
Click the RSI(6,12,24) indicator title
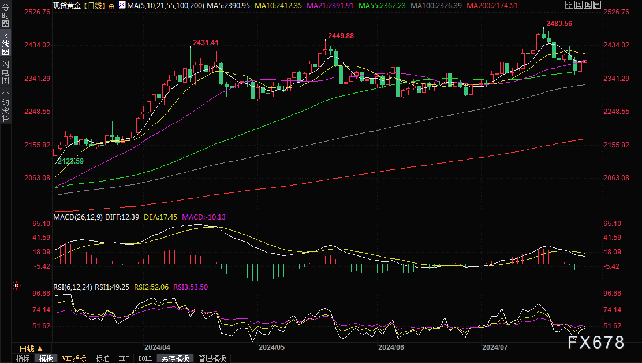[73, 287]
